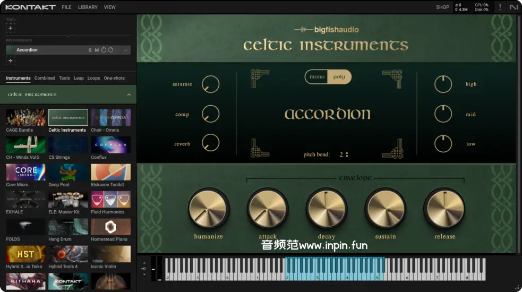Adjust the saturate knob
This screenshot has width=522, height=292.
(x=211, y=84)
